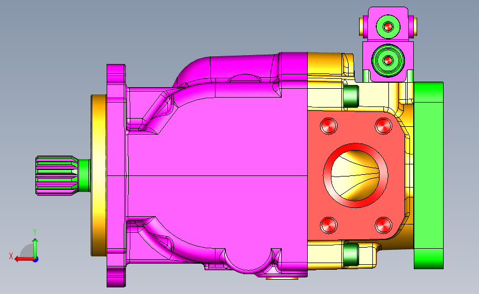Select the upper-right red bolt on flange
This screenshot has height=294, width=479.
[x=383, y=126]
